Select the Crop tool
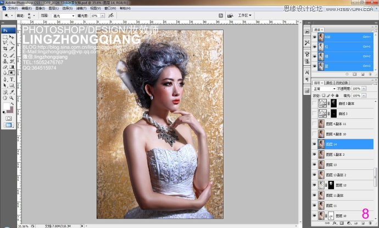The height and width of the screenshot is (228, 379). point(5,48)
